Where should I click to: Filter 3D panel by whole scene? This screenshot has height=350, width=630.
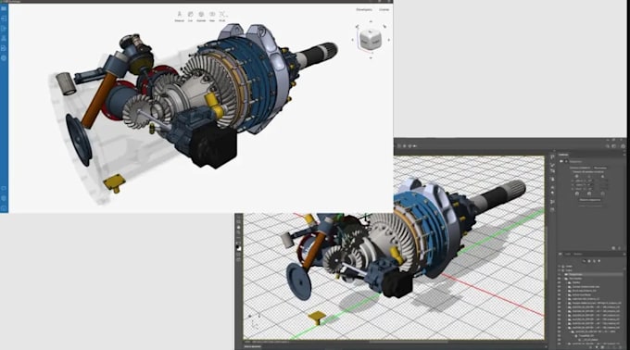pos(585,261)
